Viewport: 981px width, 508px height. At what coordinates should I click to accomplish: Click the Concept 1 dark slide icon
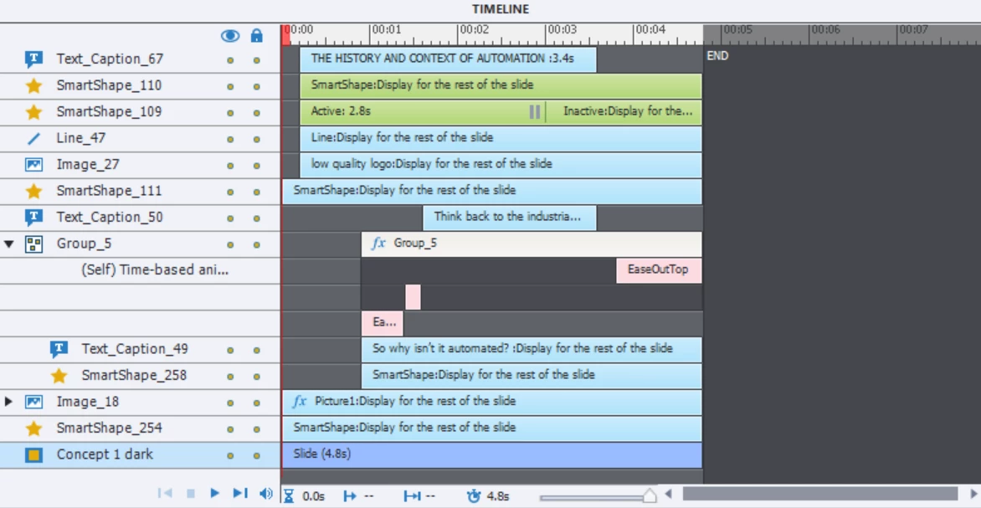pyautogui.click(x=33, y=454)
